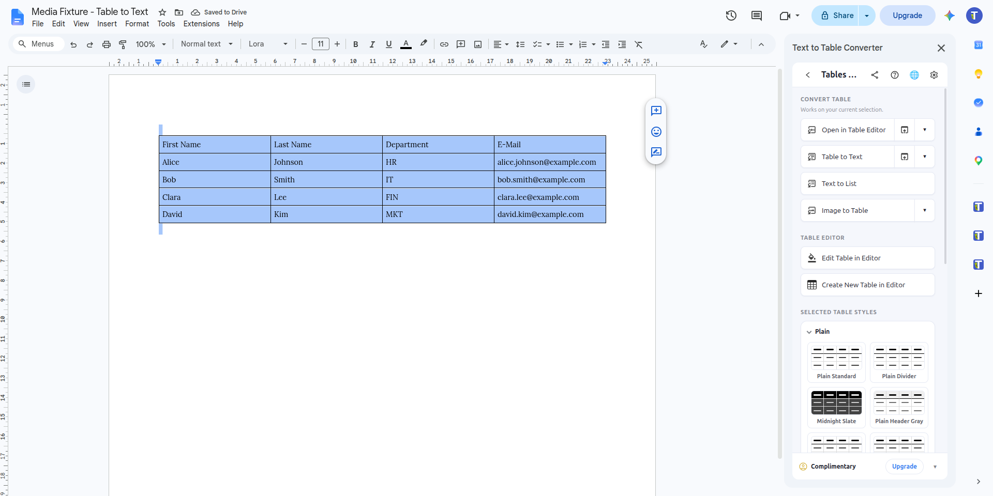The height and width of the screenshot is (496, 993).
Task: Open Google Keep in side panel
Action: 979,74
